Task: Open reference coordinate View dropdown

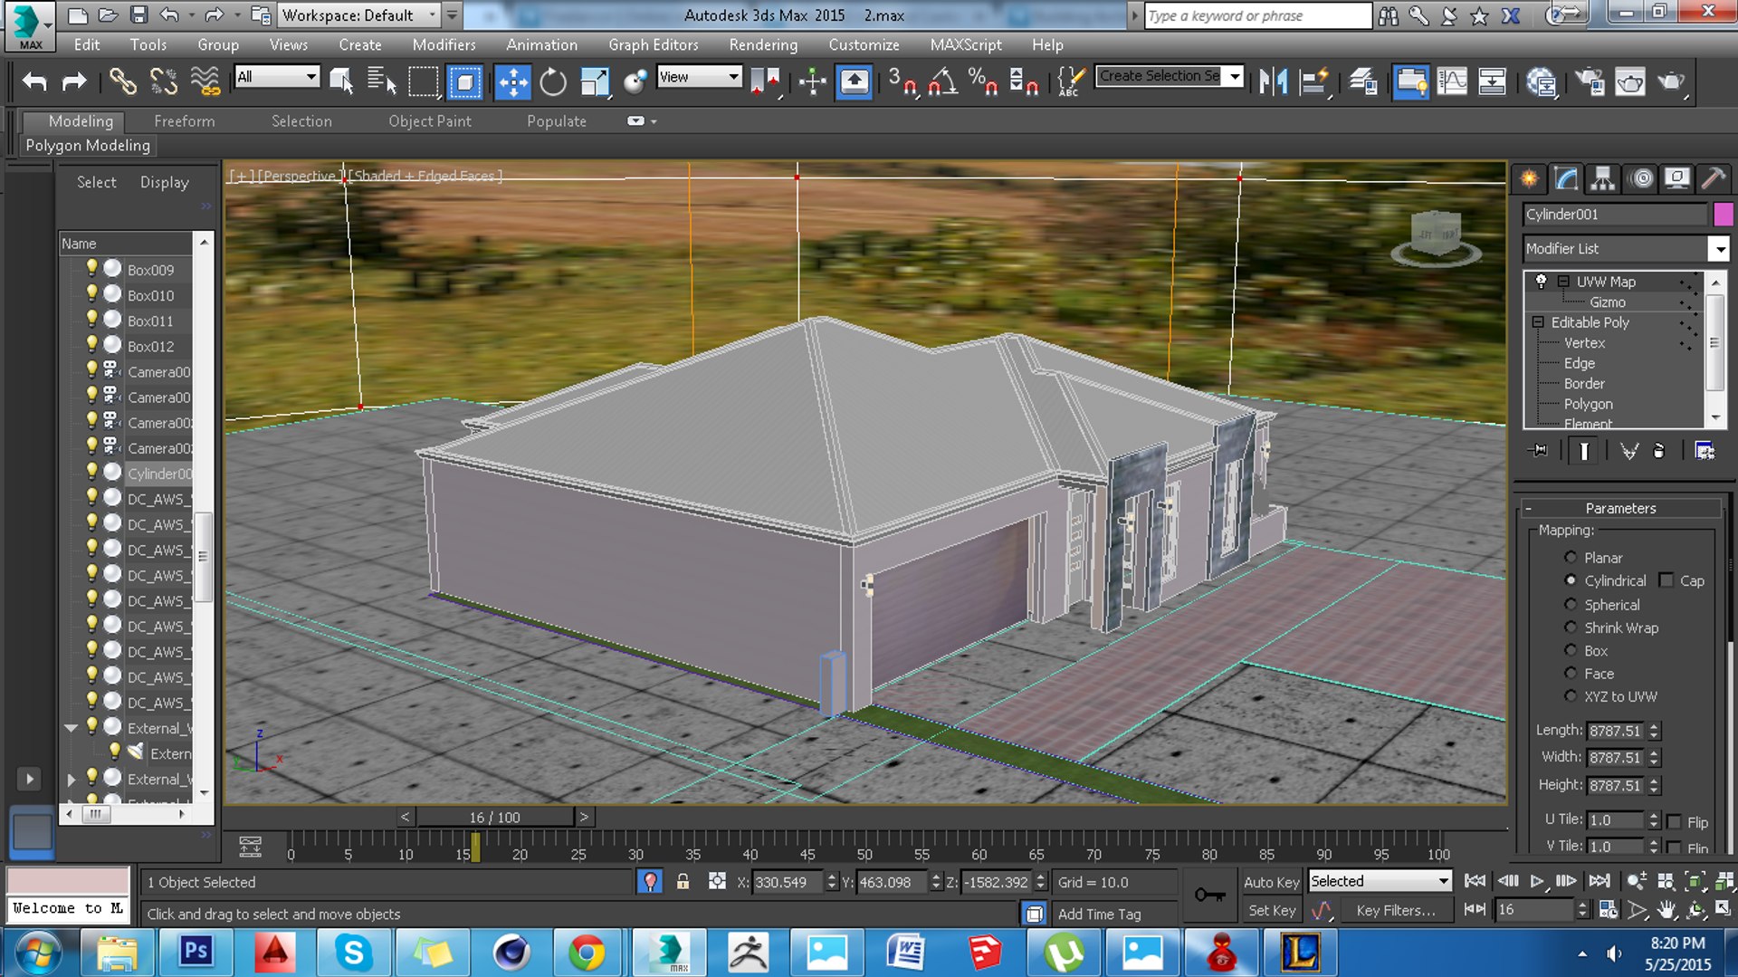Action: (700, 77)
